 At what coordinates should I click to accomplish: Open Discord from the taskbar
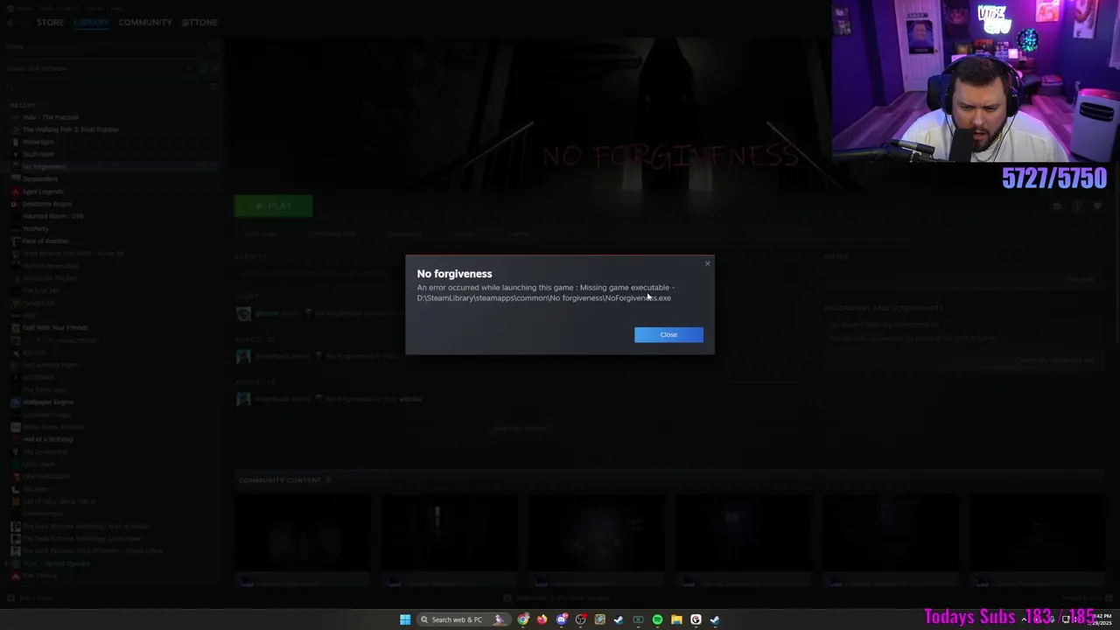pyautogui.click(x=562, y=619)
